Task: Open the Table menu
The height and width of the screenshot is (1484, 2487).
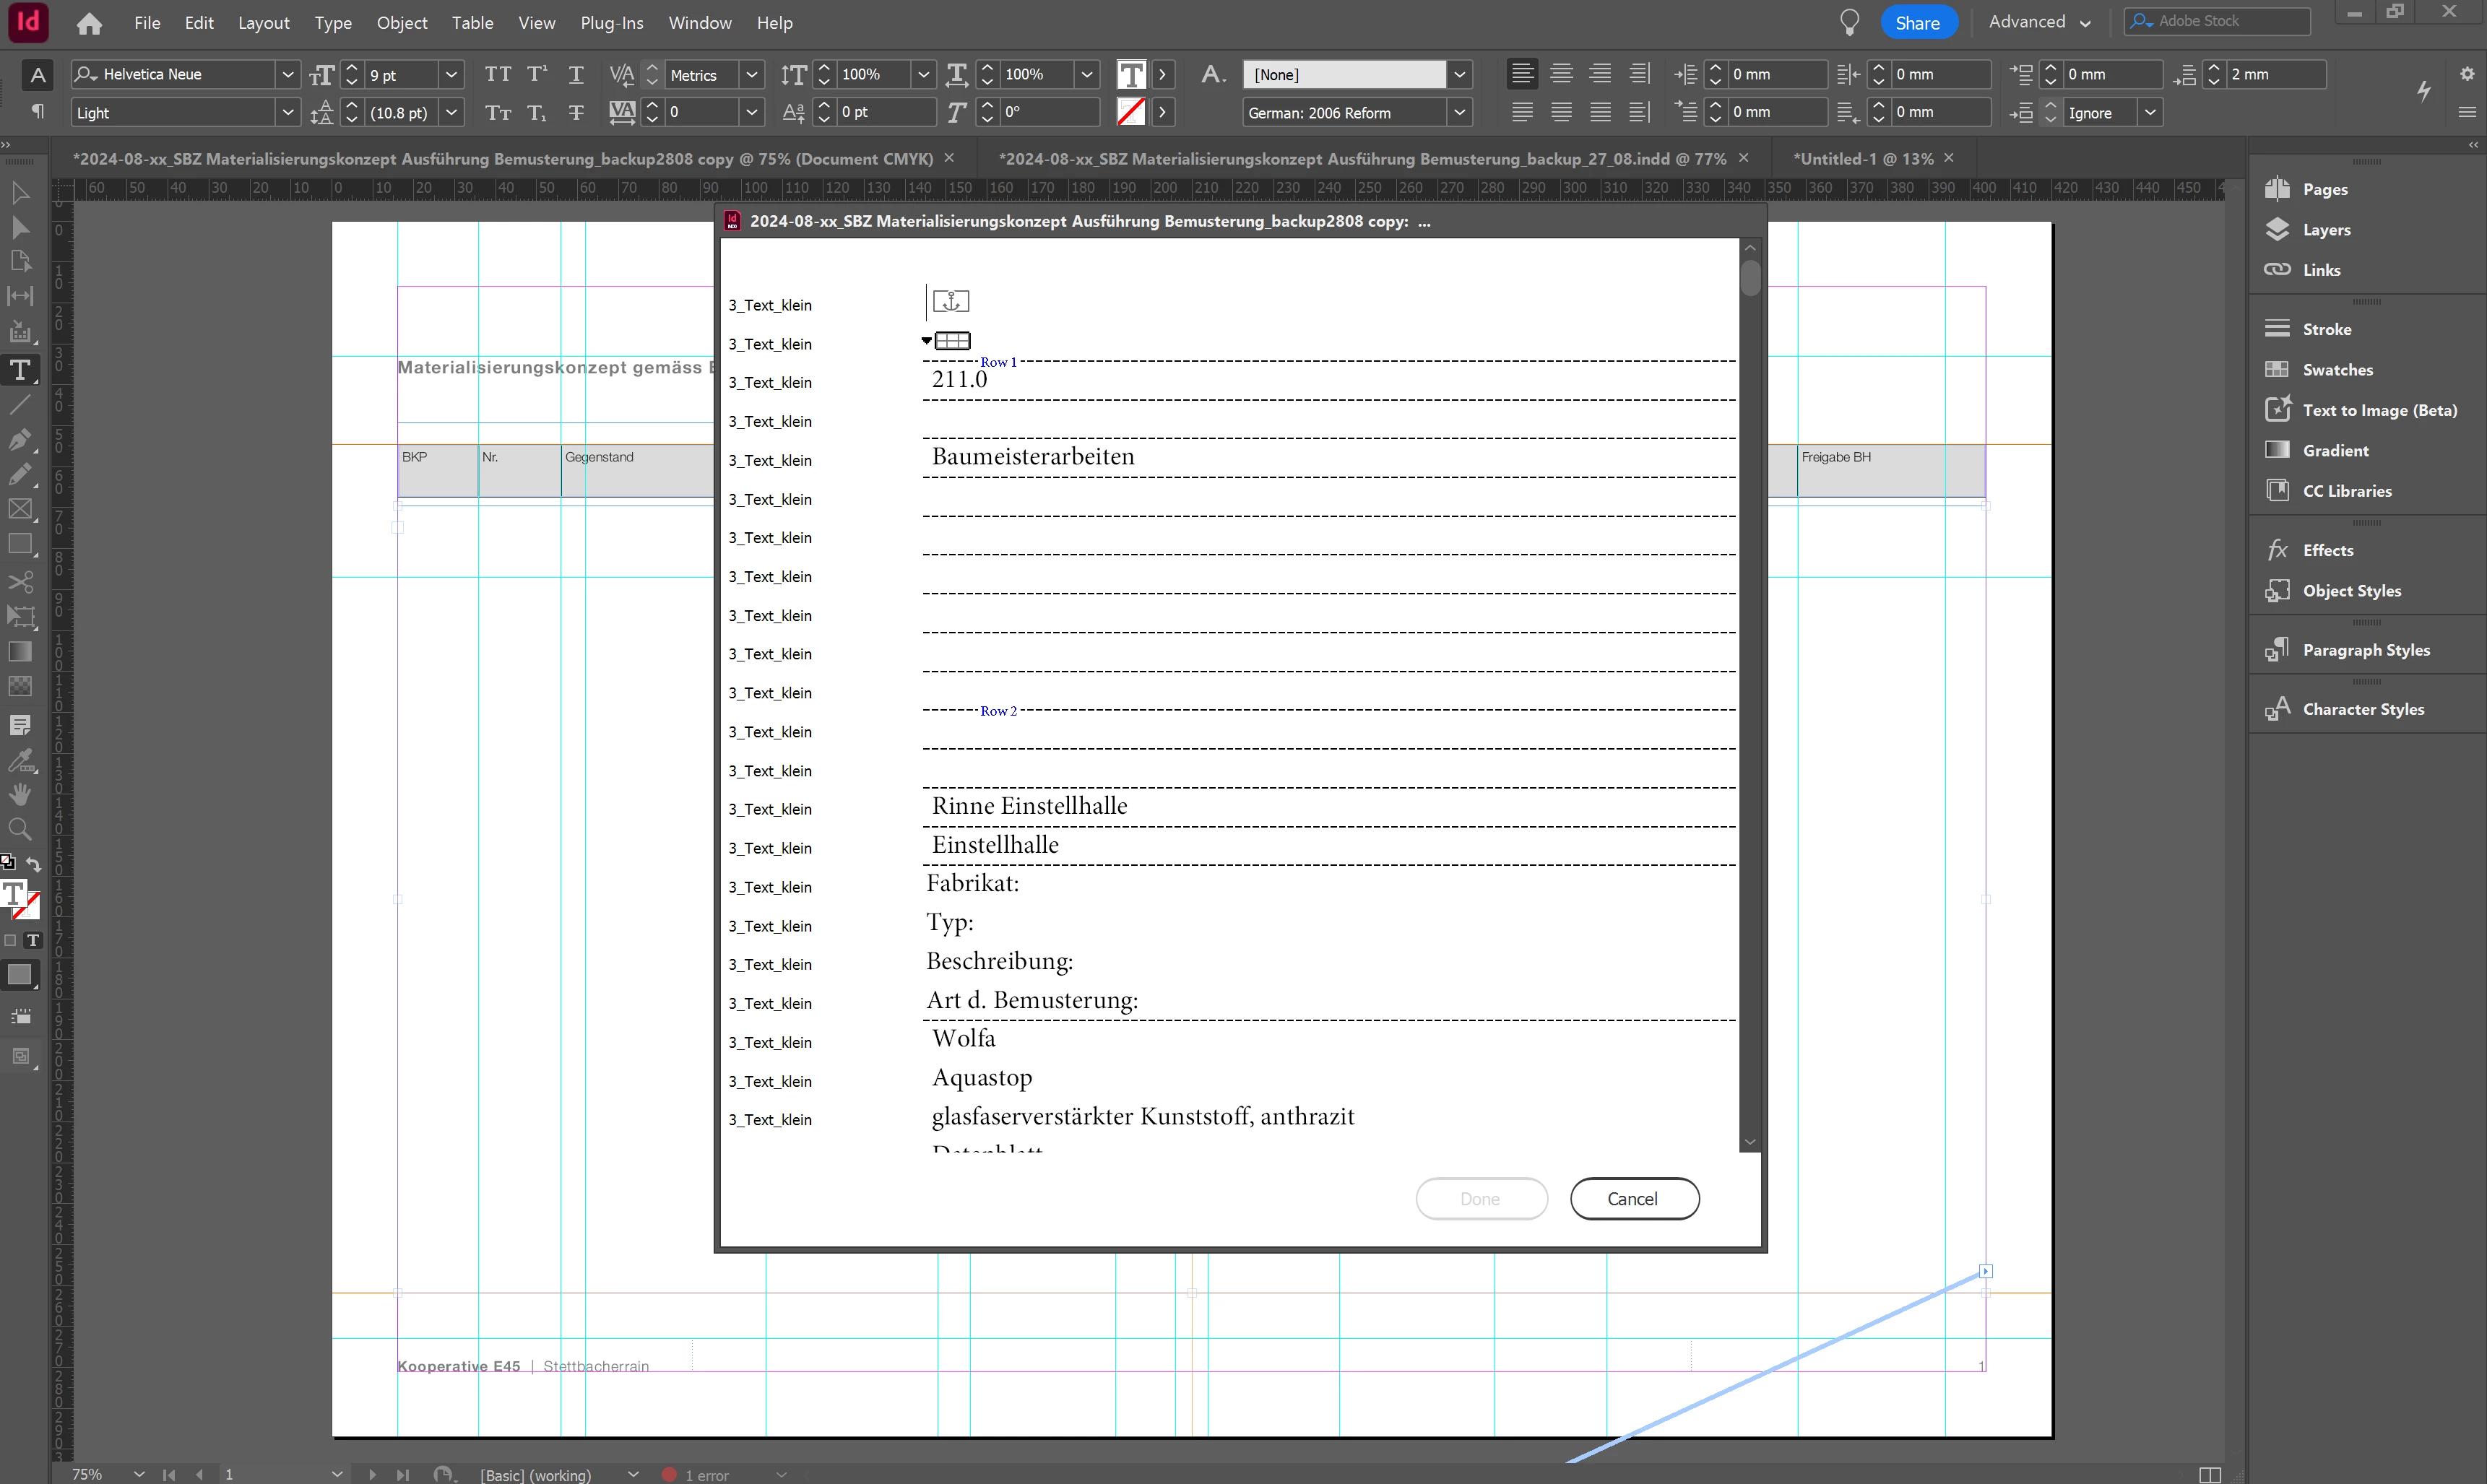Action: 472,22
